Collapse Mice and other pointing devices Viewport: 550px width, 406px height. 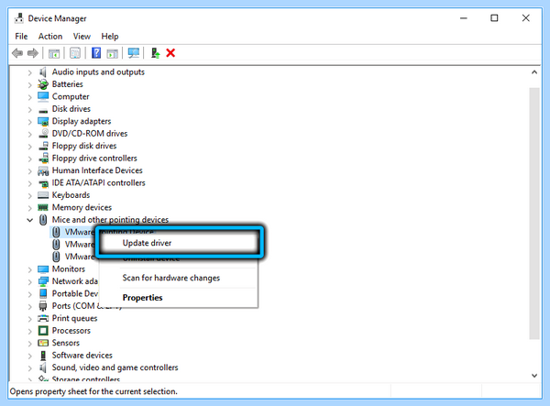click(30, 220)
